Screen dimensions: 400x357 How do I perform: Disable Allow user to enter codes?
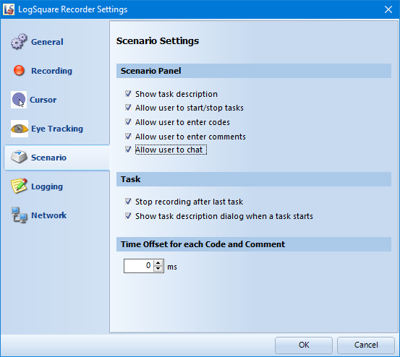(128, 122)
